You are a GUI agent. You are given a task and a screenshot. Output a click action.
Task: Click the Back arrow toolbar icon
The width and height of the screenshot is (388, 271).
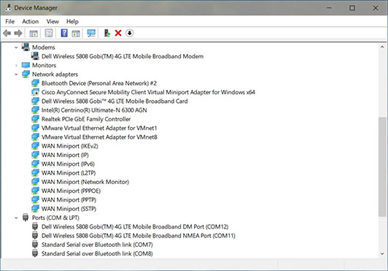pos(7,33)
